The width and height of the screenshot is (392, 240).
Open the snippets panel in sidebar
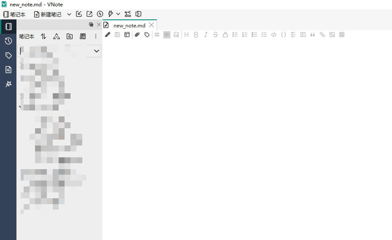coord(8,84)
